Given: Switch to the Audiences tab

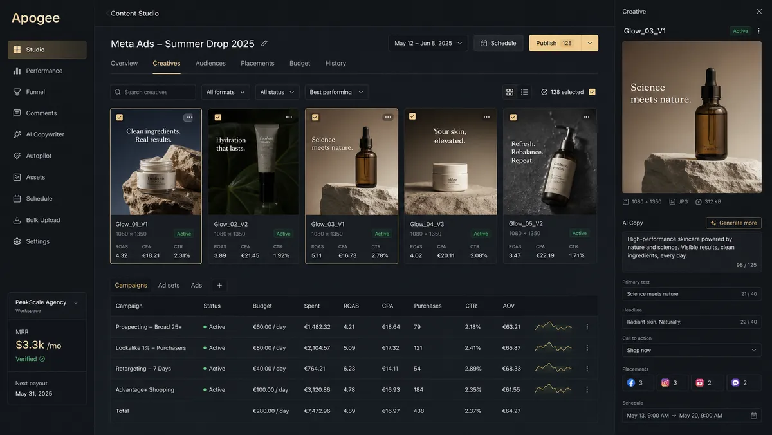Looking at the screenshot, I should [210, 63].
